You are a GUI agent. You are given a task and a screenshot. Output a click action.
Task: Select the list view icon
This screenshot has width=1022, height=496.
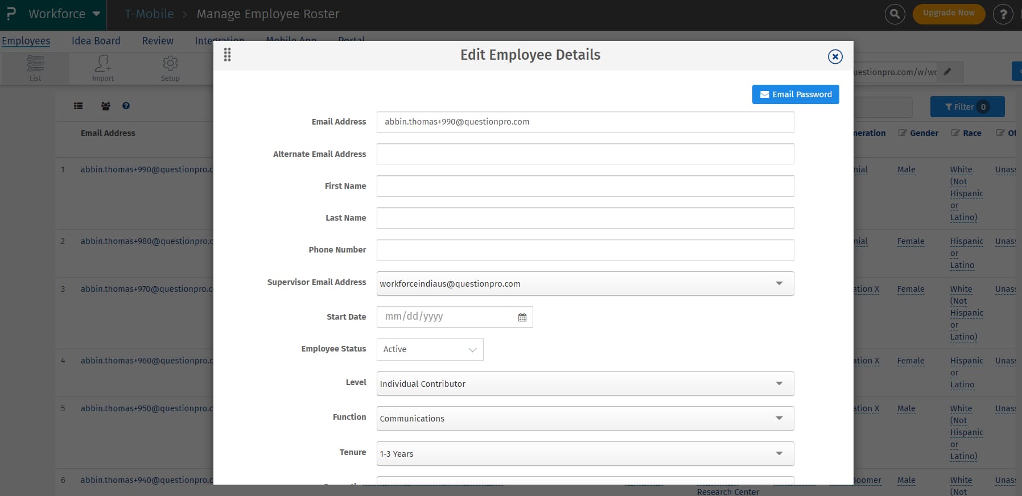79,106
